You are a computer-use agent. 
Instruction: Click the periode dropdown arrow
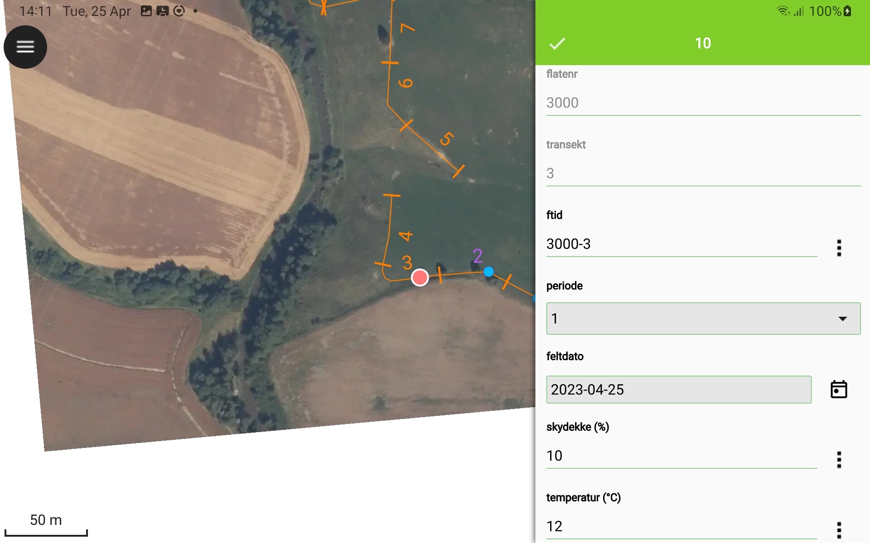point(842,319)
